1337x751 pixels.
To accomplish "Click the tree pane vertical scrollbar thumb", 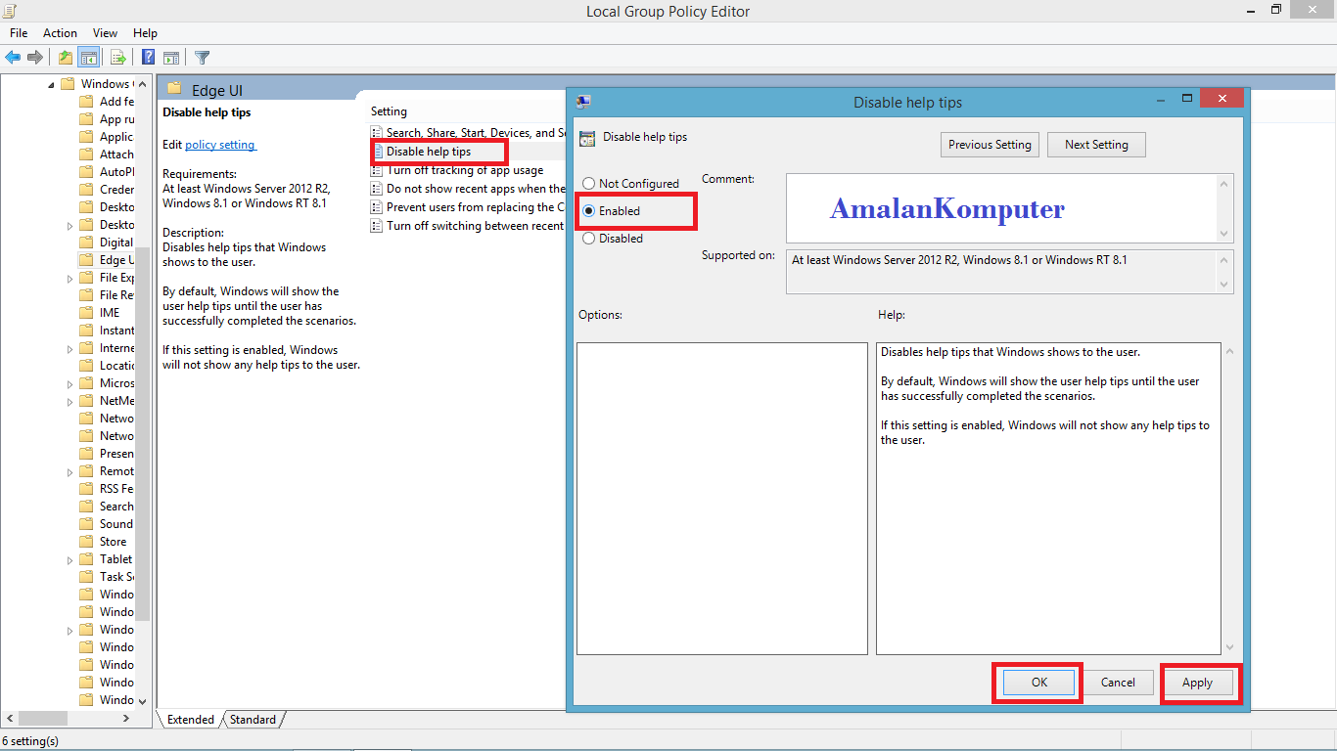I will (x=143, y=432).
